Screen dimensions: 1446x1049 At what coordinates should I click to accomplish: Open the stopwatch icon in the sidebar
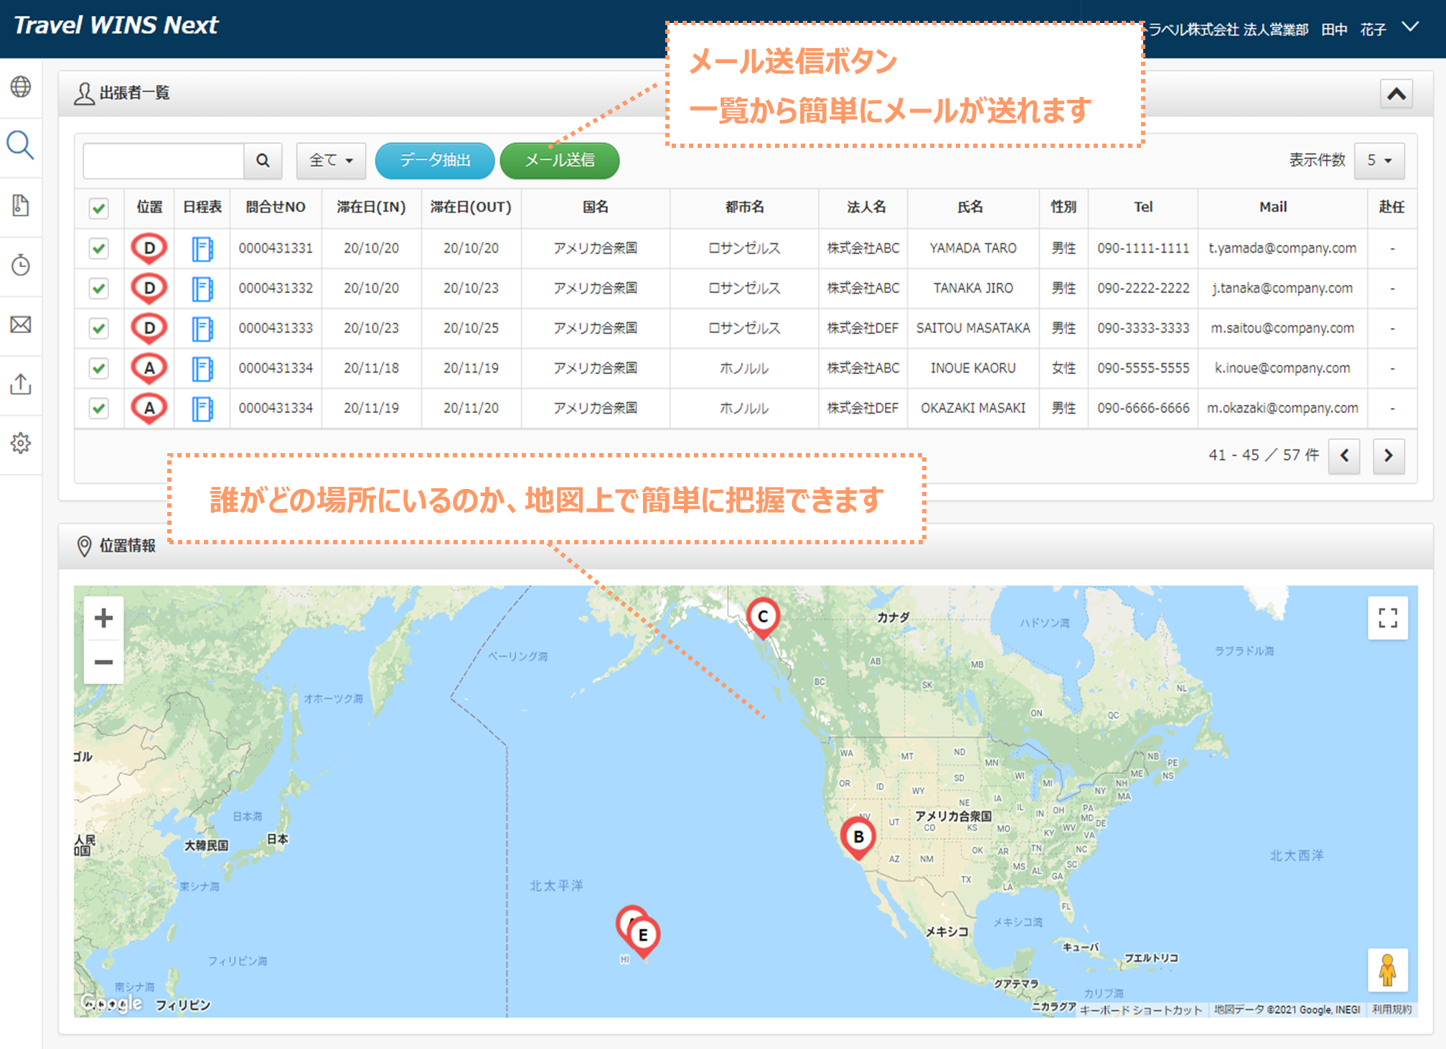coord(21,265)
